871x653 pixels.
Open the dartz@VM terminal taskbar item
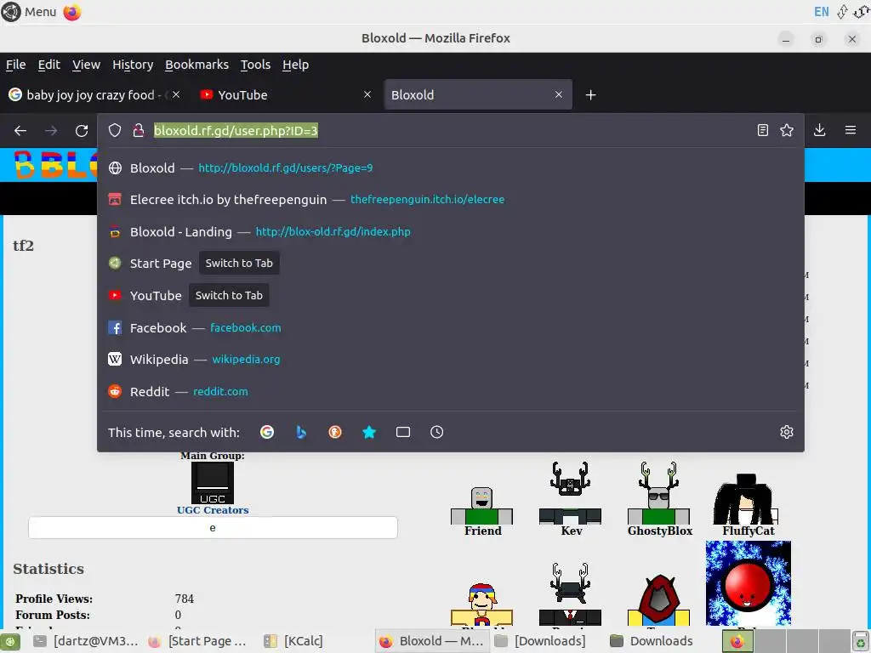pos(86,641)
